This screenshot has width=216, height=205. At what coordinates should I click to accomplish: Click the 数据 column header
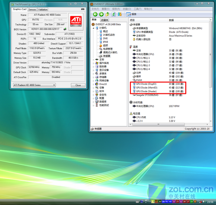(x=189, y=20)
